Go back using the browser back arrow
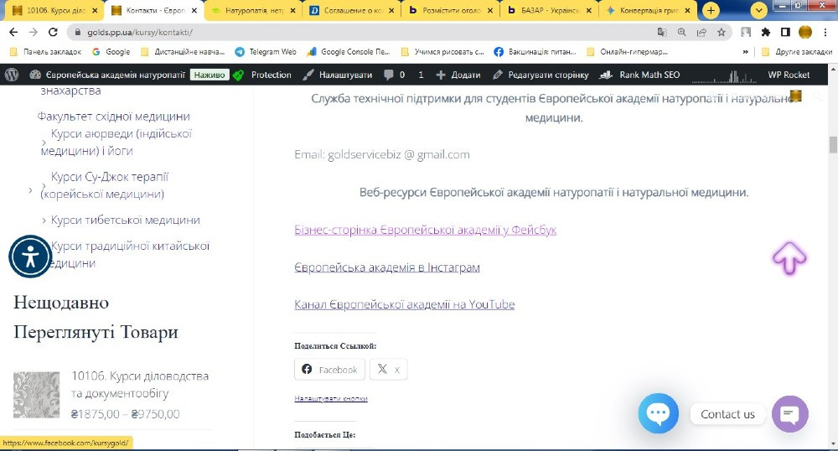838x451 pixels. point(14,32)
